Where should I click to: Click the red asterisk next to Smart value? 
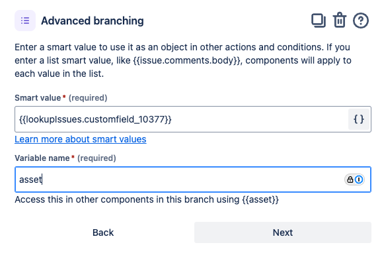click(64, 97)
